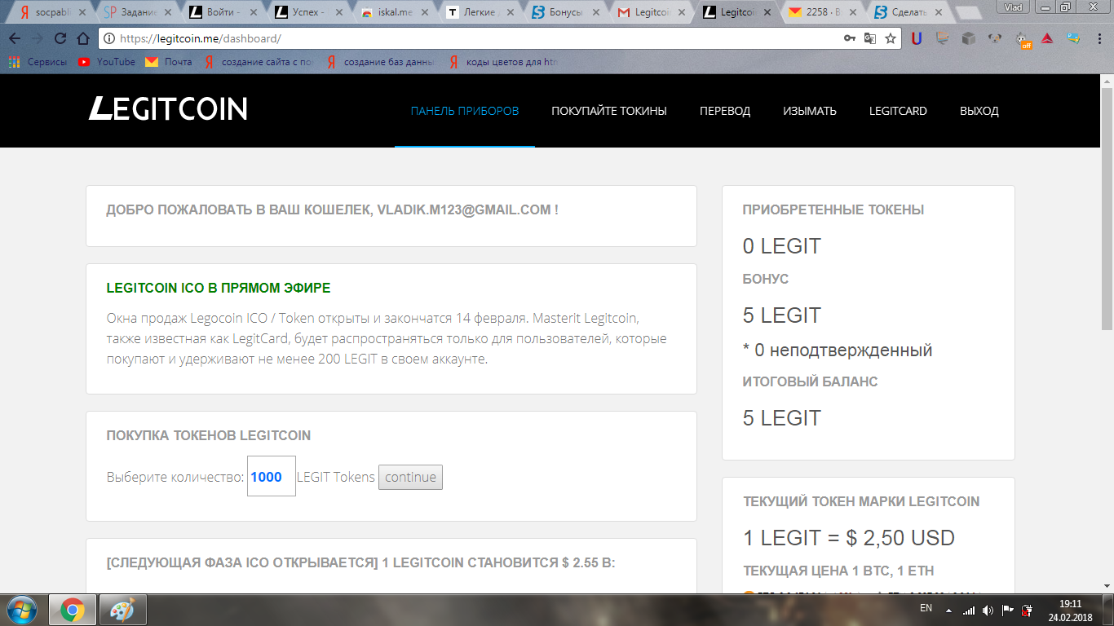This screenshot has height=626, width=1114.
Task: Switch to the socpublic browser tab
Action: [54, 13]
